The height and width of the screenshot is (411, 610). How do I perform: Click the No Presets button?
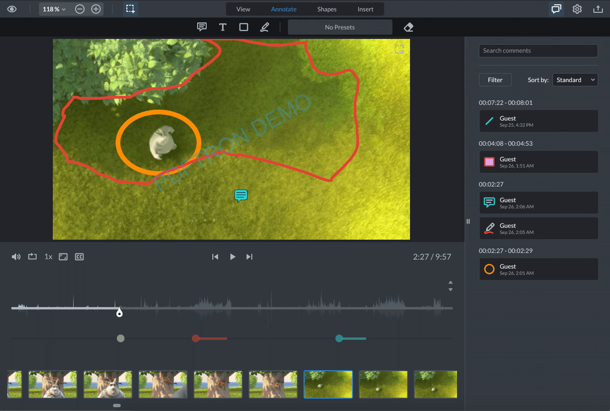pos(340,27)
